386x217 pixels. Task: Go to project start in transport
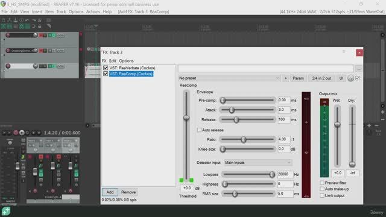pos(4,133)
